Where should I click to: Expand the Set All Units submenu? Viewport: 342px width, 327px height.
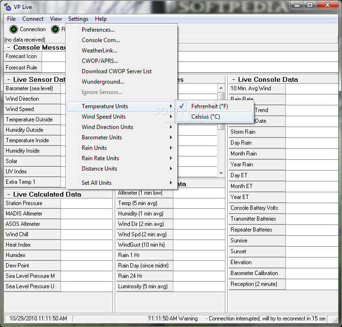(122, 183)
